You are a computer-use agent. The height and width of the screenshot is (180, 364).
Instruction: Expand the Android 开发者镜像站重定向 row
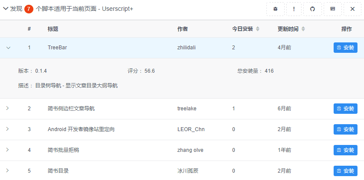[x=7, y=129]
